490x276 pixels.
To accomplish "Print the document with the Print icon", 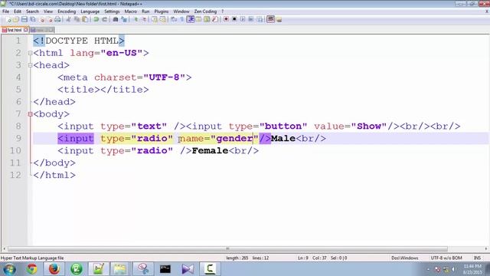I will (57, 19).
